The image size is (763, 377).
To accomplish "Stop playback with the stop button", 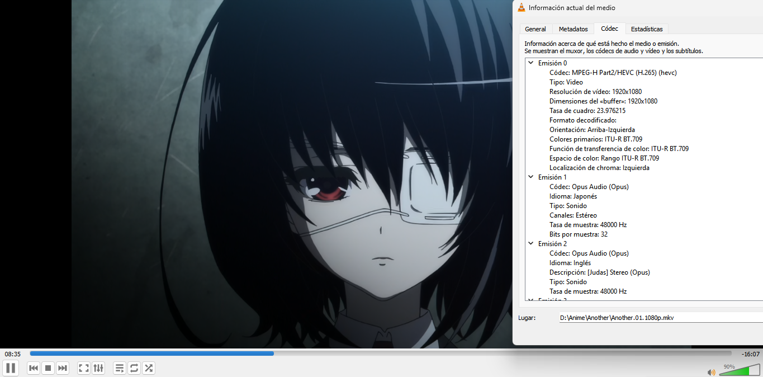I will pos(48,368).
